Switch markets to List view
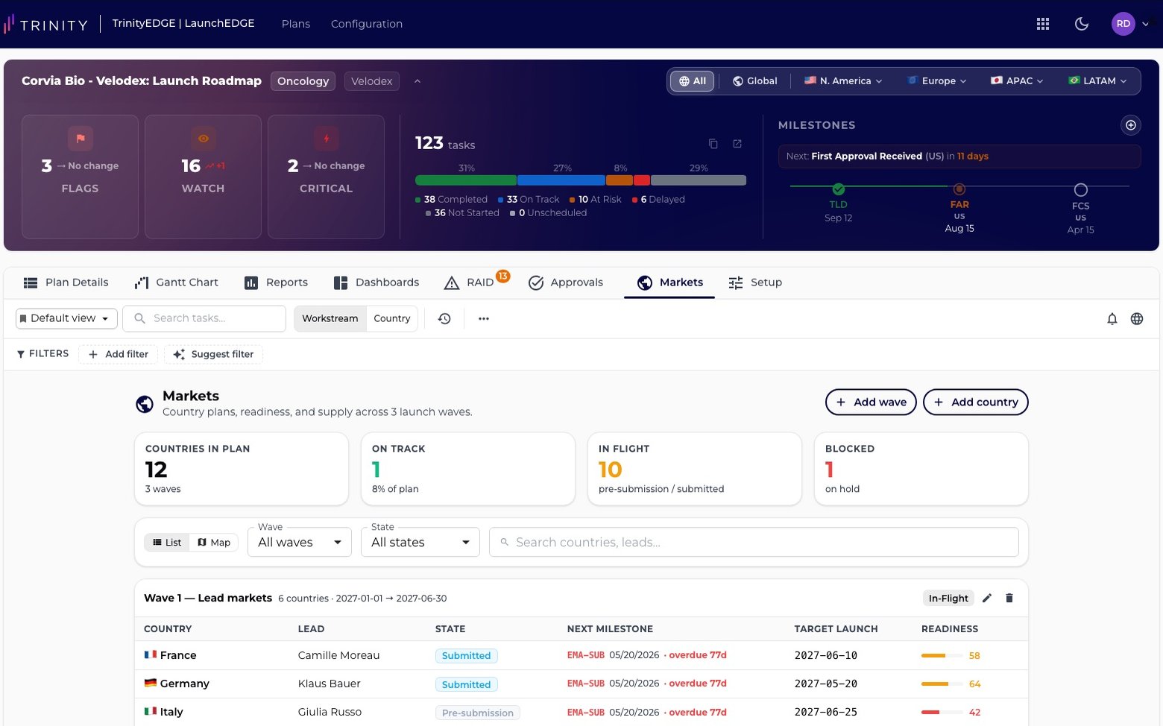 (167, 543)
